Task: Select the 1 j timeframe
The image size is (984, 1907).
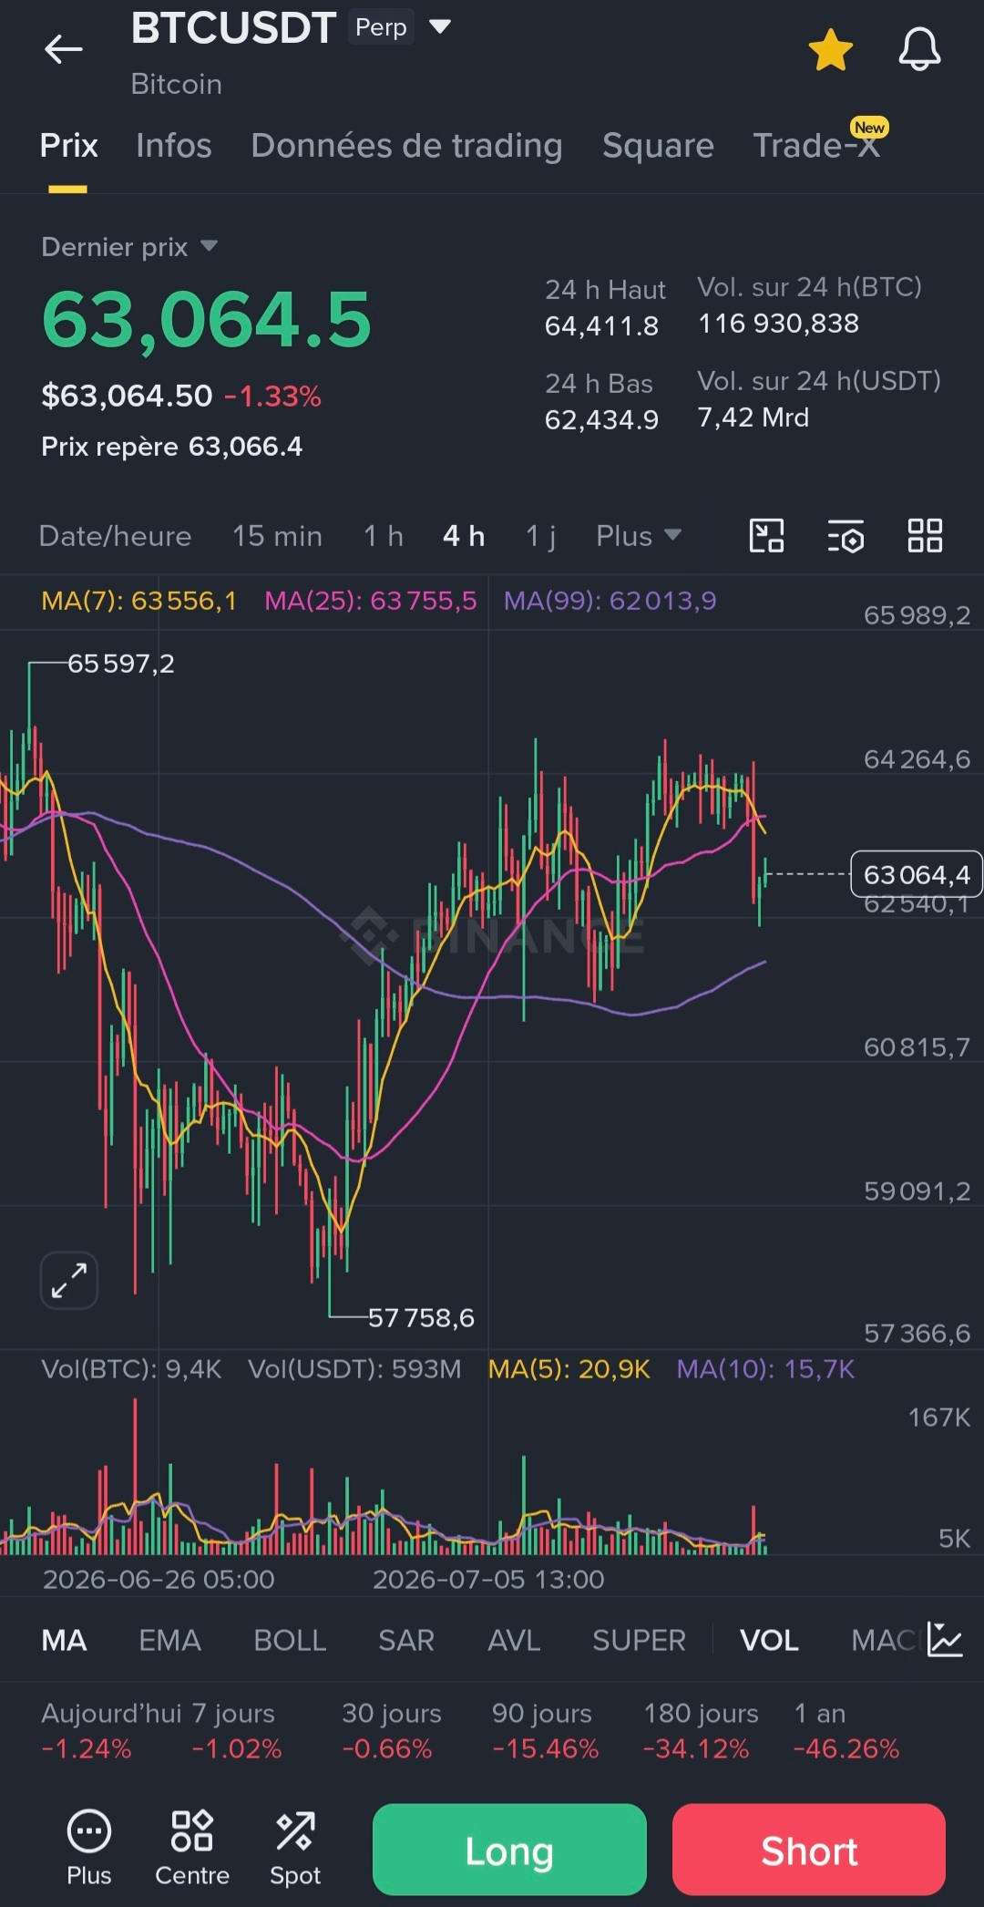Action: (540, 536)
